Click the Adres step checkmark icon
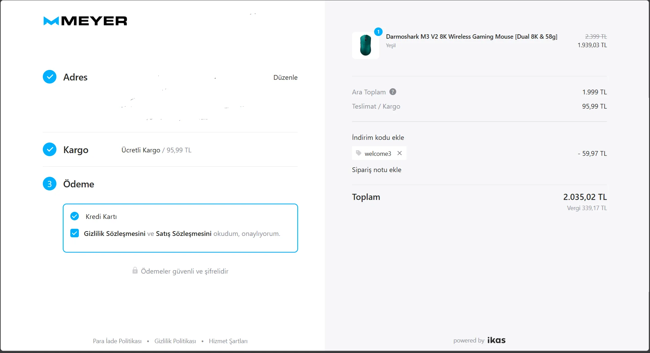 pos(50,77)
